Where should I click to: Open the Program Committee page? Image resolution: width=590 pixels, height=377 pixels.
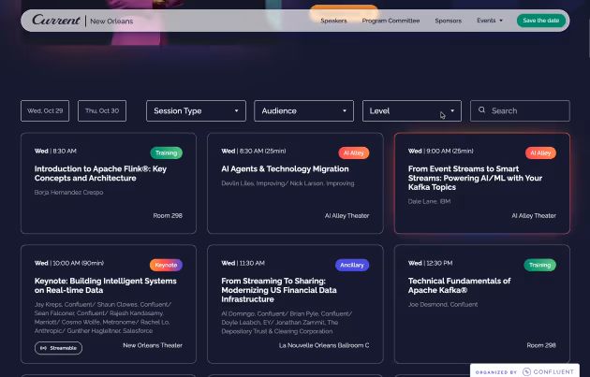click(391, 21)
